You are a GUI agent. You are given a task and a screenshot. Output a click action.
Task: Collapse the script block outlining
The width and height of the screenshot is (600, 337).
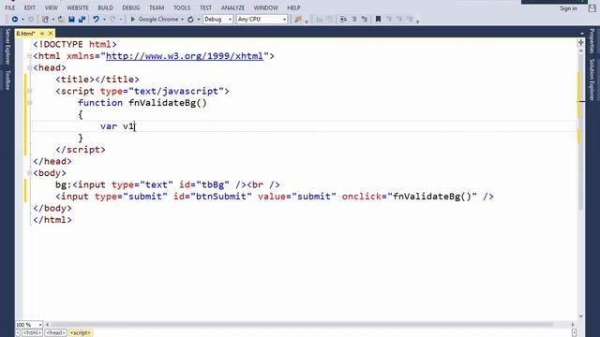coord(30,92)
